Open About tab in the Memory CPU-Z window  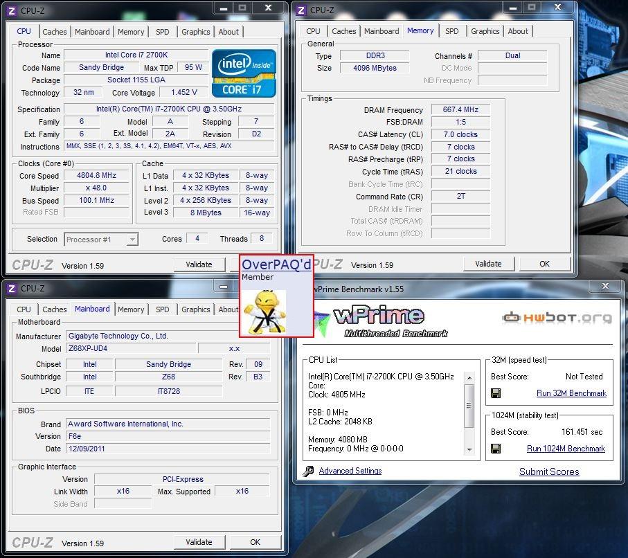click(x=518, y=31)
